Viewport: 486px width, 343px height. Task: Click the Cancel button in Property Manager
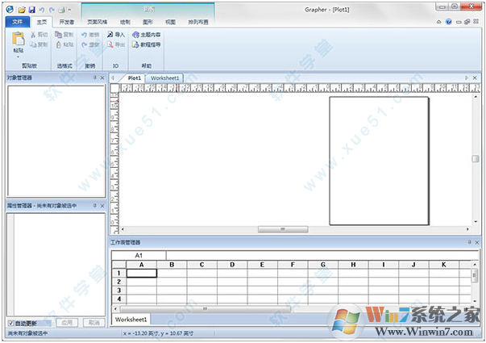(94, 323)
